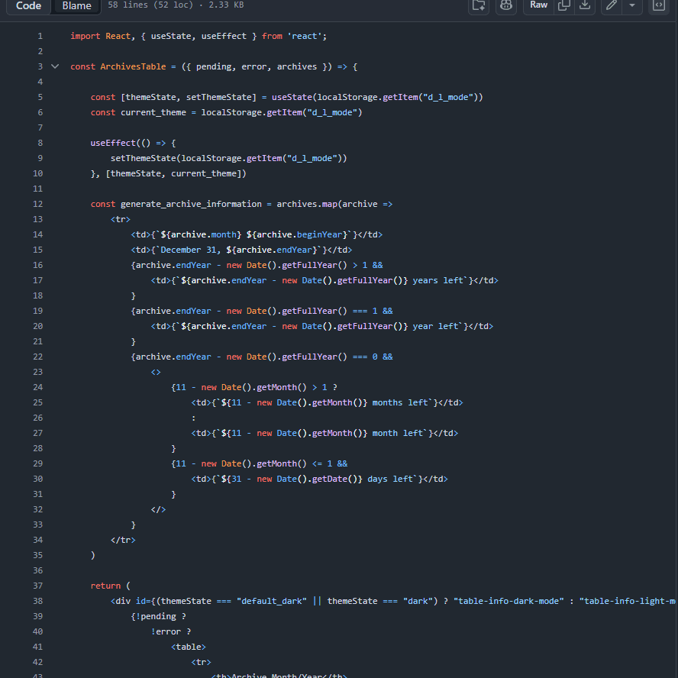The height and width of the screenshot is (678, 678).
Task: Select line number 5
Action: click(x=40, y=97)
